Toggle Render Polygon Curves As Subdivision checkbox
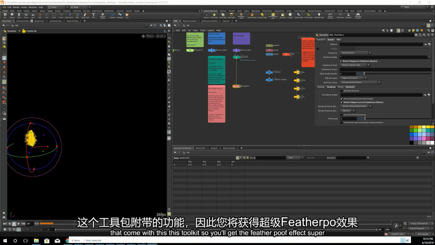The image size is (435, 245). coord(342,102)
